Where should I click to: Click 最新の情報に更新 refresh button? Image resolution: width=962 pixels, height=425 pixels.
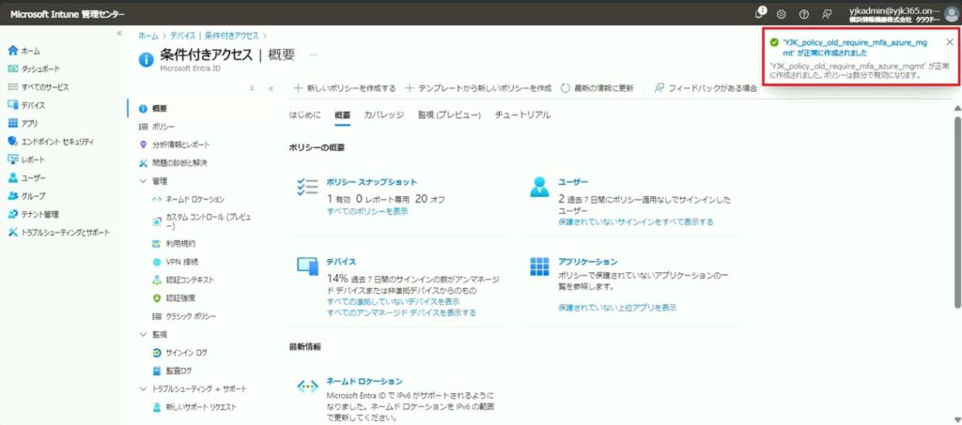597,89
